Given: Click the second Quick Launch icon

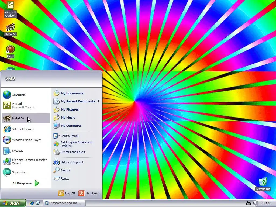Looking at the screenshot, I should (x=37, y=203).
